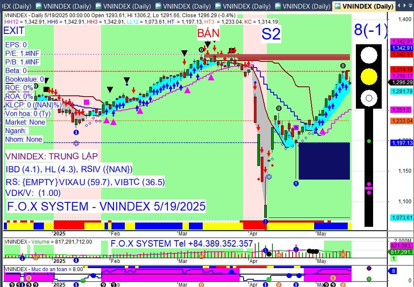414x287 pixels.
Task: Click the Volume = 817,291,712.00 label
Action: coord(49,241)
